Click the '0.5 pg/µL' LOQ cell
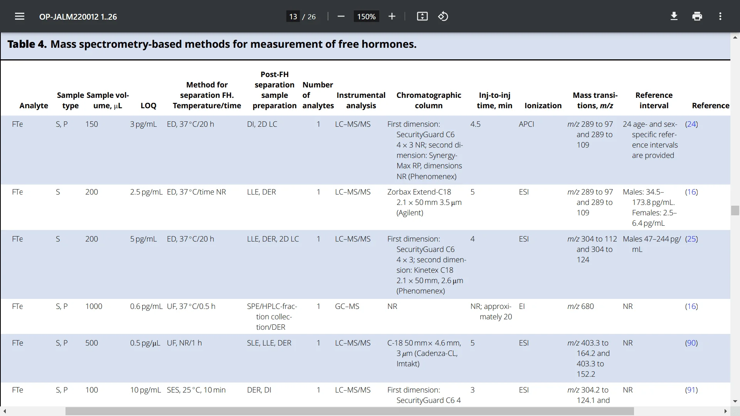 [x=145, y=343]
